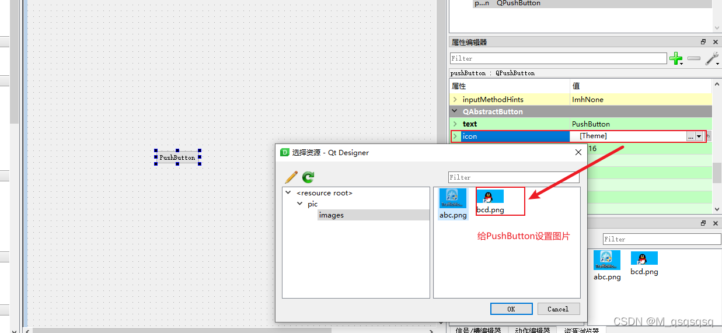Click the property editor scroll down arrow
This screenshot has height=333, width=722.
[x=717, y=209]
